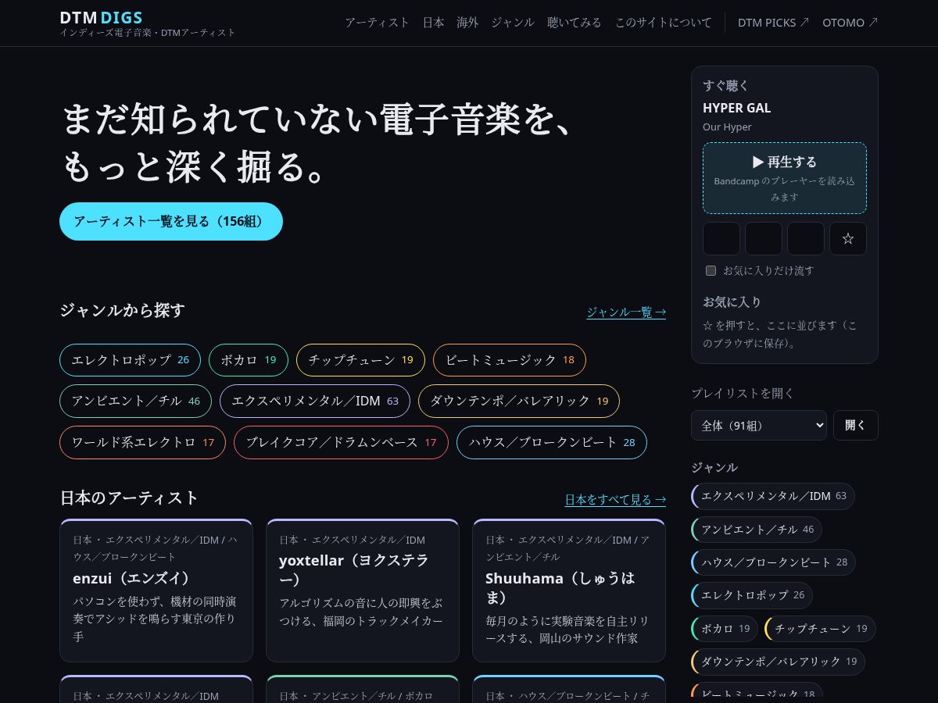The image size is (938, 703).
Task: Open このサイトについて in the navigation
Action: pos(664,23)
